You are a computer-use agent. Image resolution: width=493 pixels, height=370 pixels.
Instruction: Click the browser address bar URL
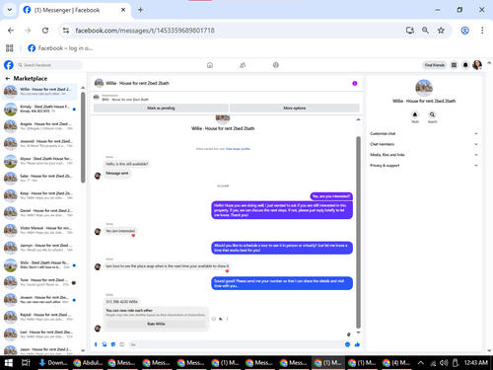tap(145, 31)
